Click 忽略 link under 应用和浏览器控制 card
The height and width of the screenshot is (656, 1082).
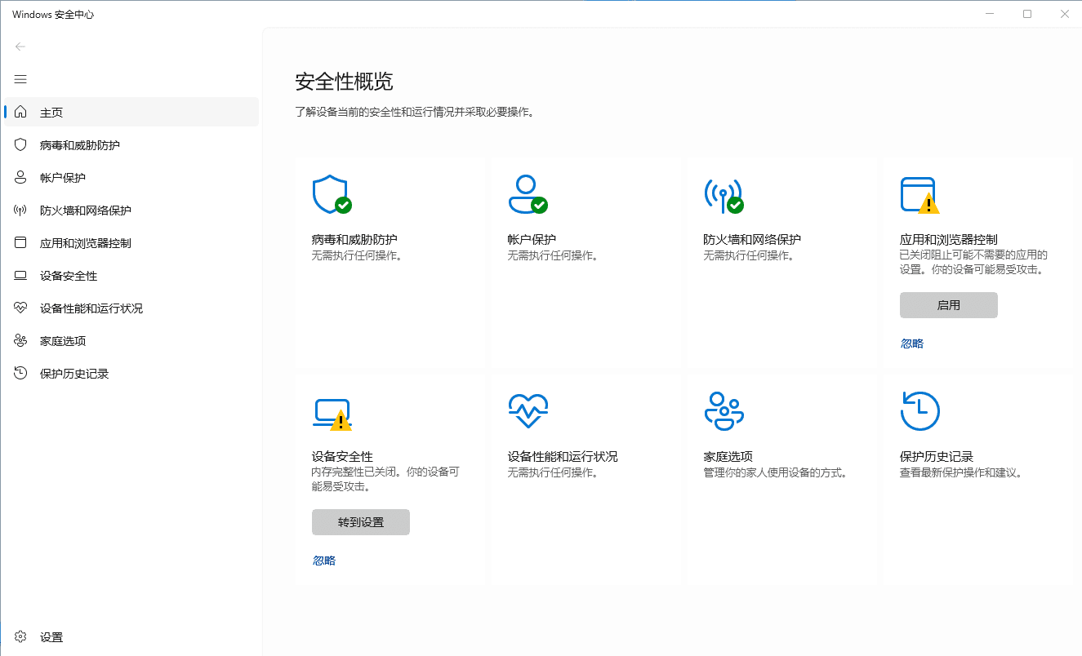[x=912, y=344]
